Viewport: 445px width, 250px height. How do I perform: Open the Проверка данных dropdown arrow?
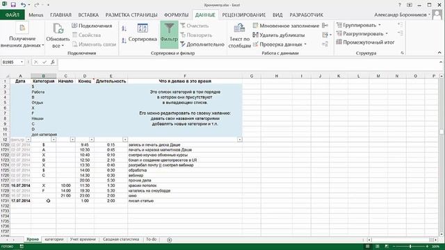click(305, 44)
